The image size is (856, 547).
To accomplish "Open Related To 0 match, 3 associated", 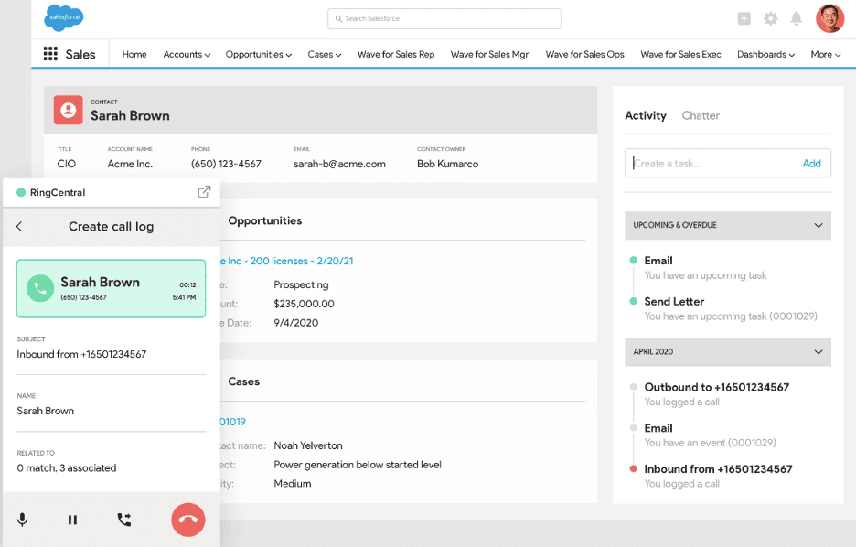I will click(x=67, y=467).
